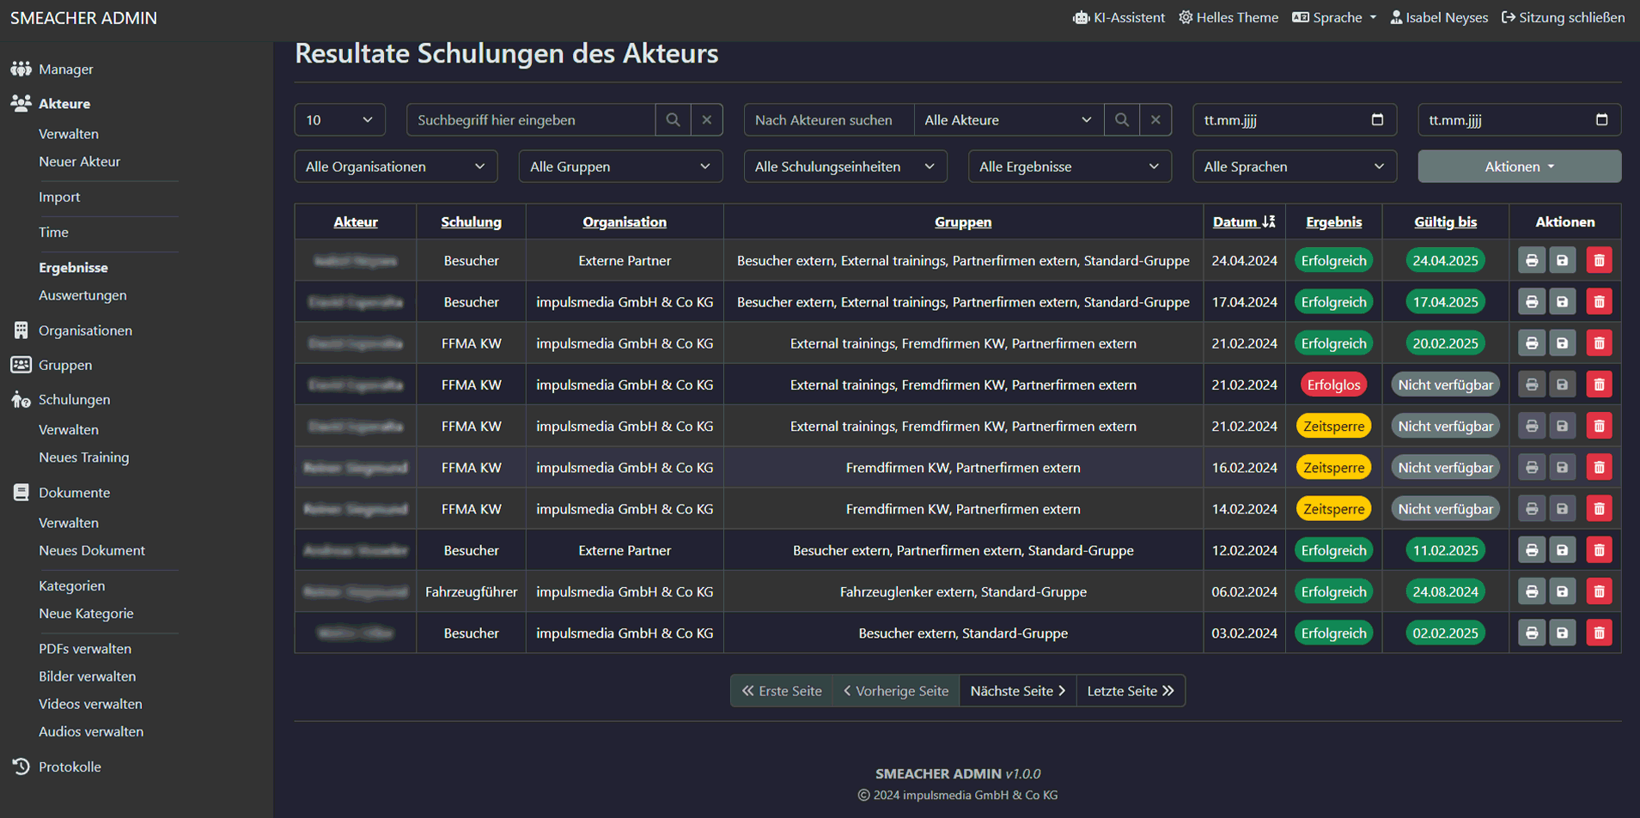Image resolution: width=1640 pixels, height=818 pixels.
Task: Toggle Helles Theme
Action: click(x=1228, y=17)
